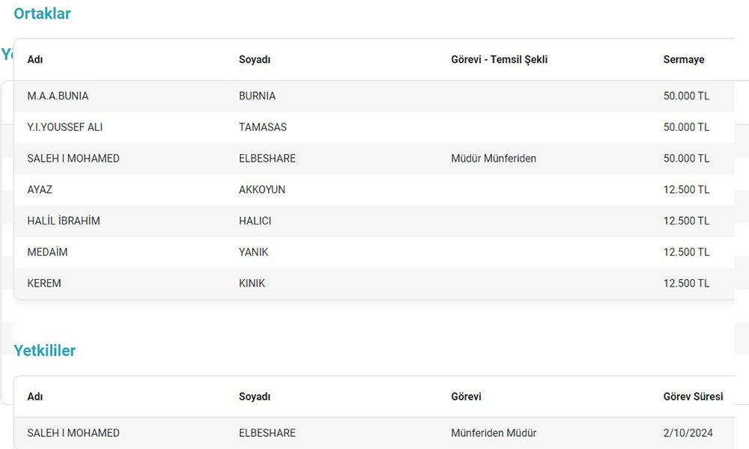Viewport: 749px width, 449px height.
Task: Click the Münferiden Müdür cell under Yetkililer
Action: click(494, 433)
